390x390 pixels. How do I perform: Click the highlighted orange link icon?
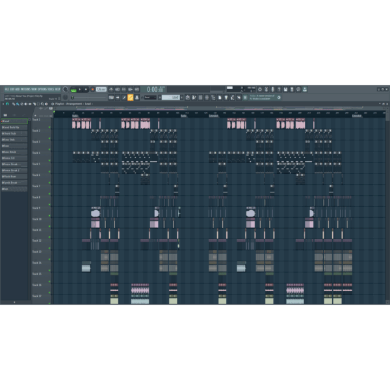pos(131,97)
